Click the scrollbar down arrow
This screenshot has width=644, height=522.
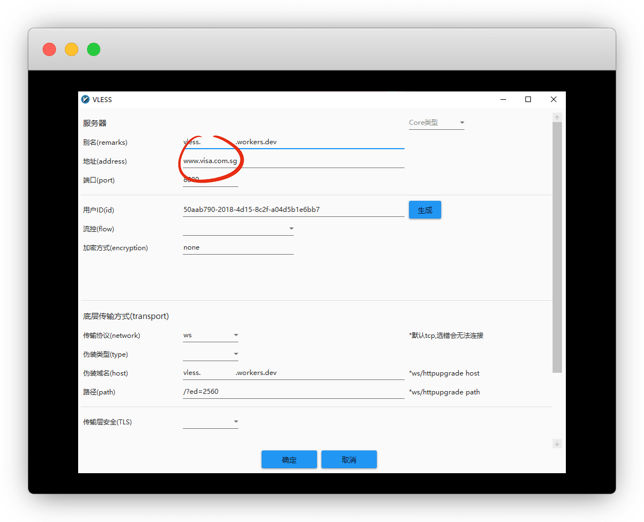(557, 443)
